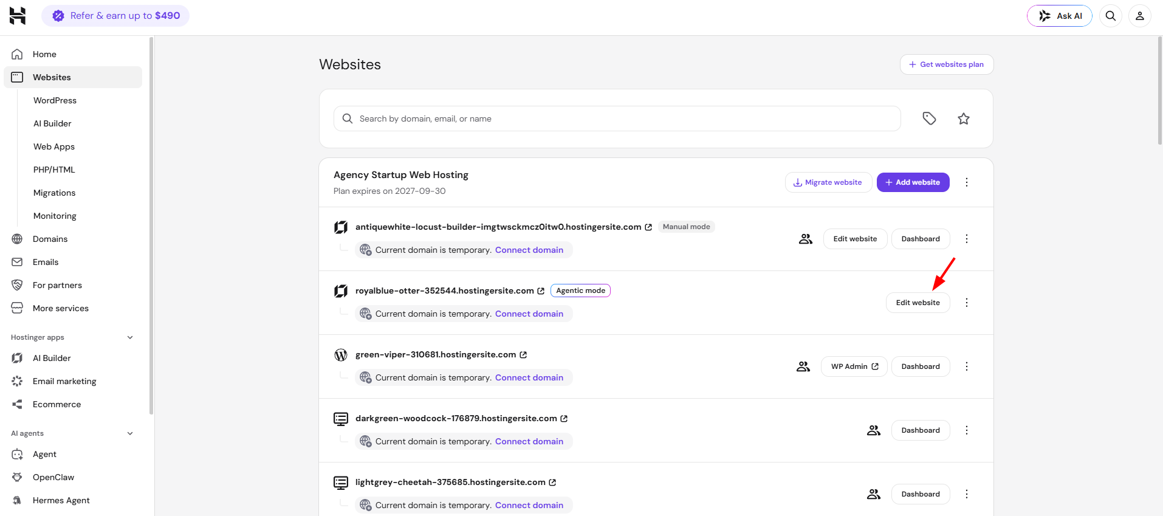Focus the Search by domain, email, or name field

[x=617, y=119]
